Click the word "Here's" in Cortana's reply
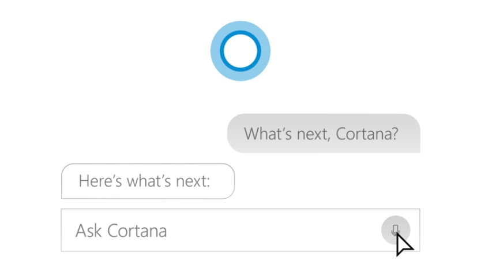Viewport: 481px width, 271px height. 100,181
